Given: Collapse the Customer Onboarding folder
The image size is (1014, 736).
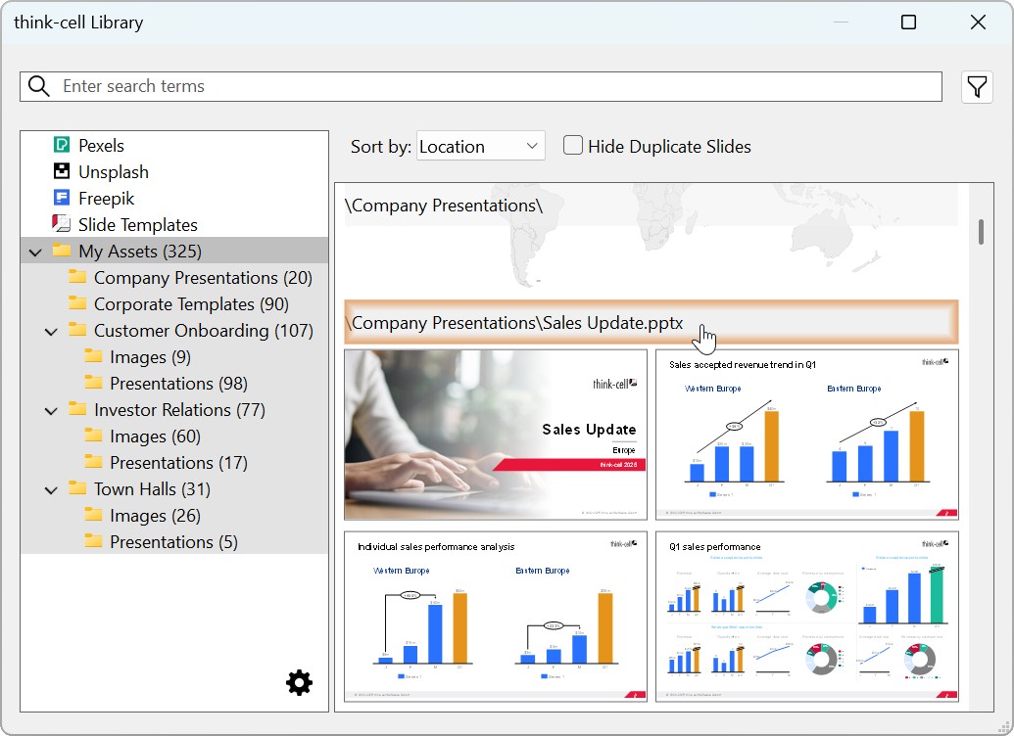Looking at the screenshot, I should (52, 332).
